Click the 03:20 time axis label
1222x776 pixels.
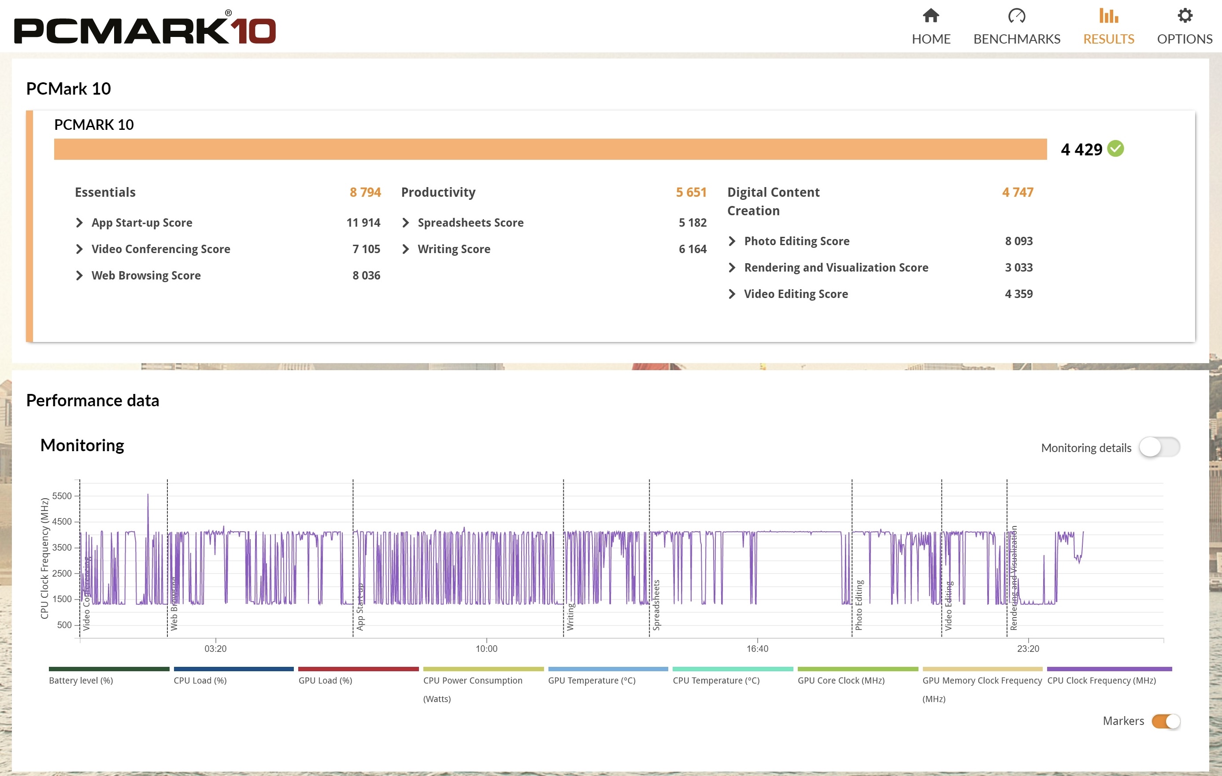coord(215,649)
